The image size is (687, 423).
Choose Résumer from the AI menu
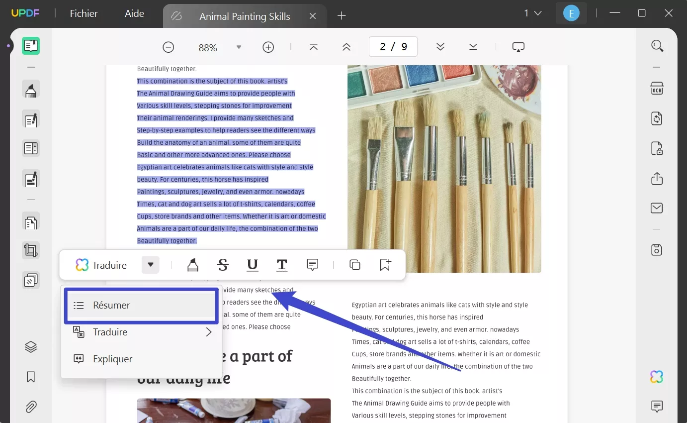coord(141,305)
